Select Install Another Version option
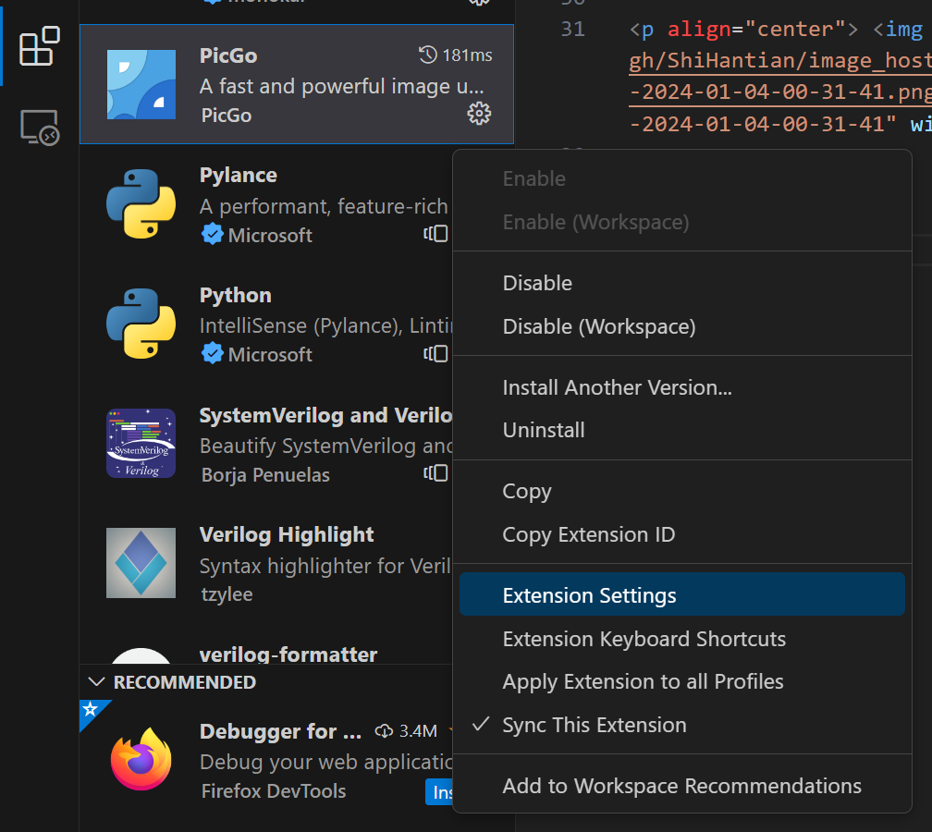This screenshot has width=932, height=832. 617,388
